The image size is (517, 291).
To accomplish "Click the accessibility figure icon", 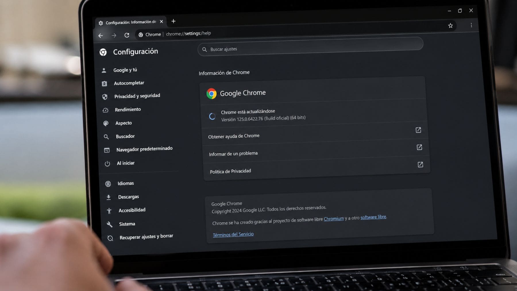I will pyautogui.click(x=109, y=211).
